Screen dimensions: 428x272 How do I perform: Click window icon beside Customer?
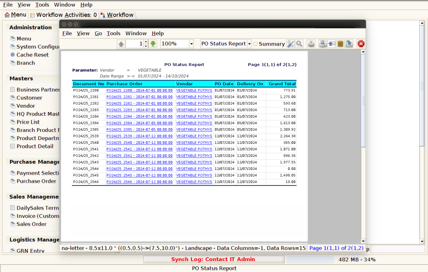click(x=13, y=98)
